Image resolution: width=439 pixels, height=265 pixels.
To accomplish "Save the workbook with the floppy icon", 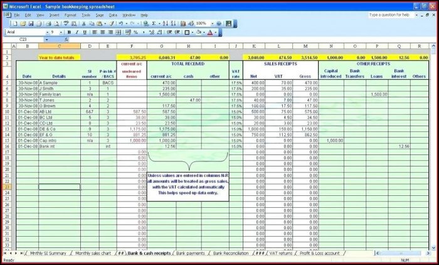I will (x=31, y=24).
